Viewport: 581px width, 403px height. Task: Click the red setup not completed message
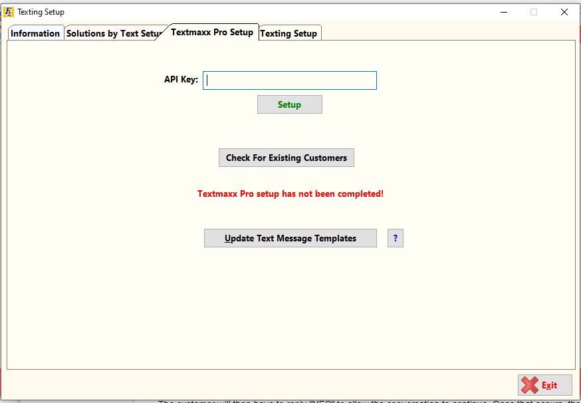(x=290, y=194)
